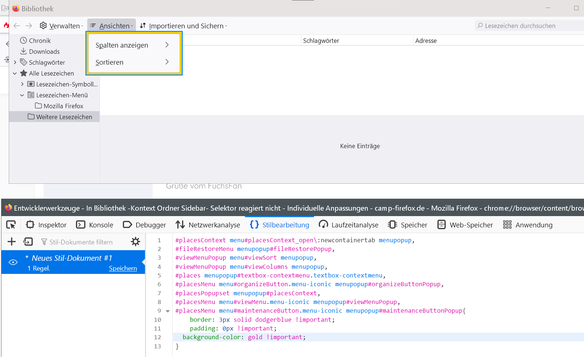
Task: Go forward with the Library forward arrow
Action: [29, 26]
